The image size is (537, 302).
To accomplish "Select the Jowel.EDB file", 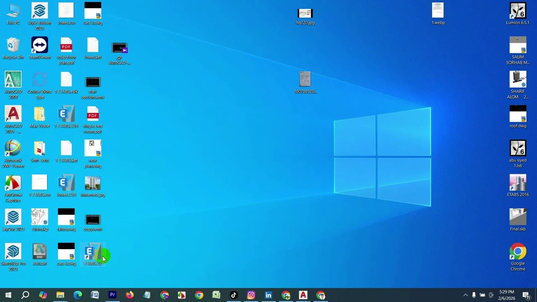I will click(x=66, y=186).
